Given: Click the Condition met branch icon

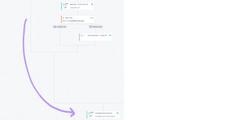Looking at the screenshot, I should point(55,27).
